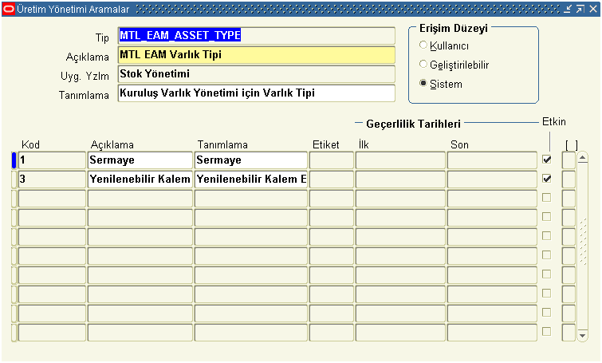Click Yenilenebilir Kalem E Tanımlama cell
This screenshot has width=602, height=363.
coord(250,180)
